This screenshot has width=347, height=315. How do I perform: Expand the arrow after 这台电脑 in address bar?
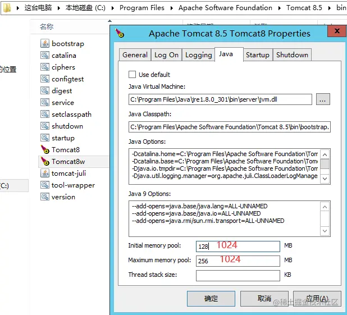coord(58,8)
